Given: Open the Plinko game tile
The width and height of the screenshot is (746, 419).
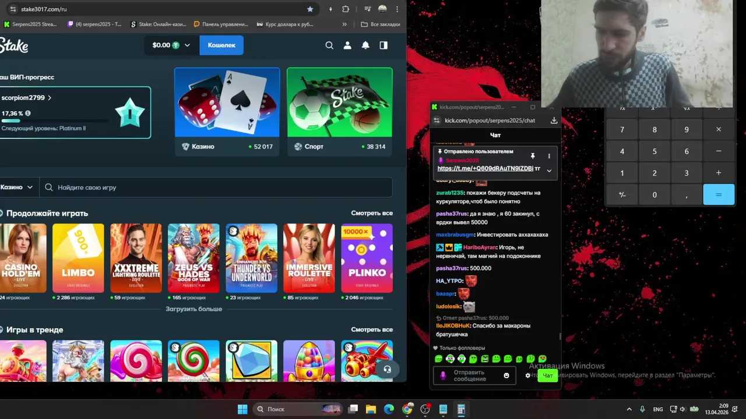Looking at the screenshot, I should point(367,258).
